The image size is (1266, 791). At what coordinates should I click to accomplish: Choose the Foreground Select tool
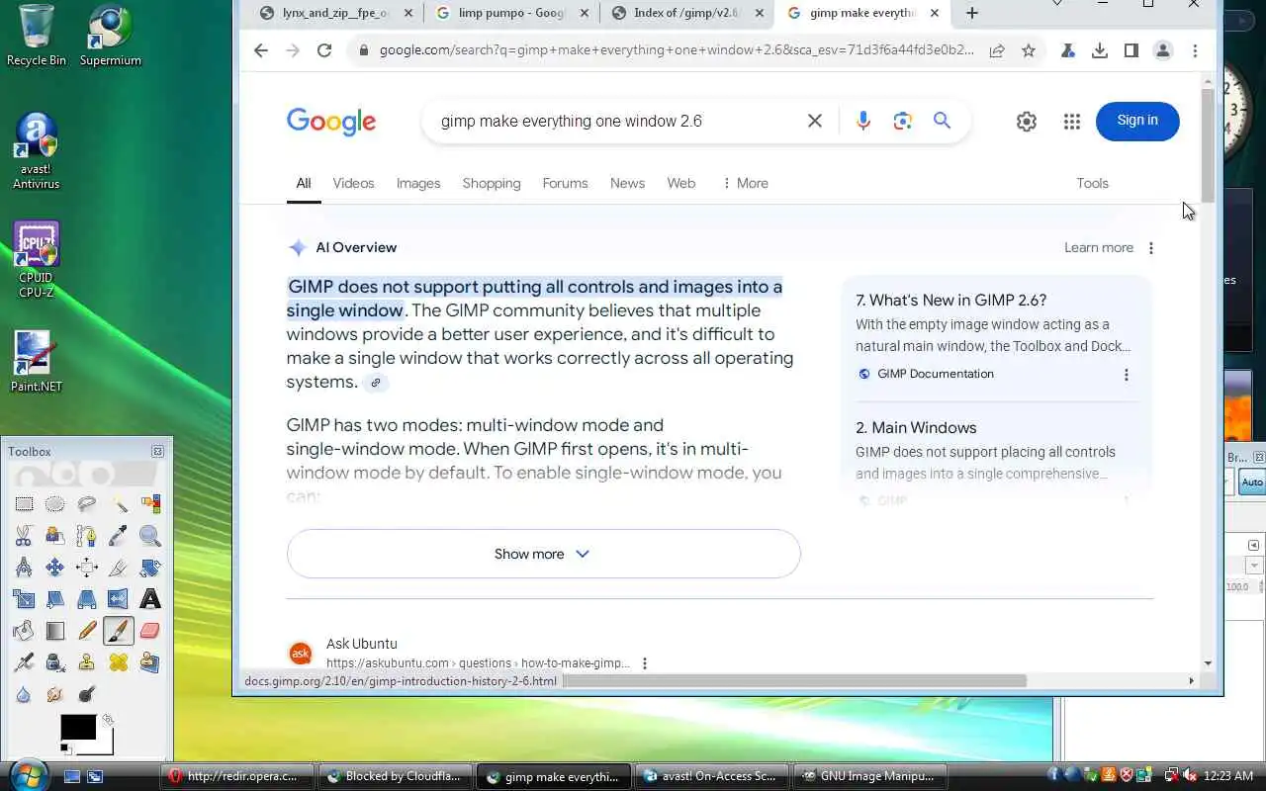coord(55,536)
